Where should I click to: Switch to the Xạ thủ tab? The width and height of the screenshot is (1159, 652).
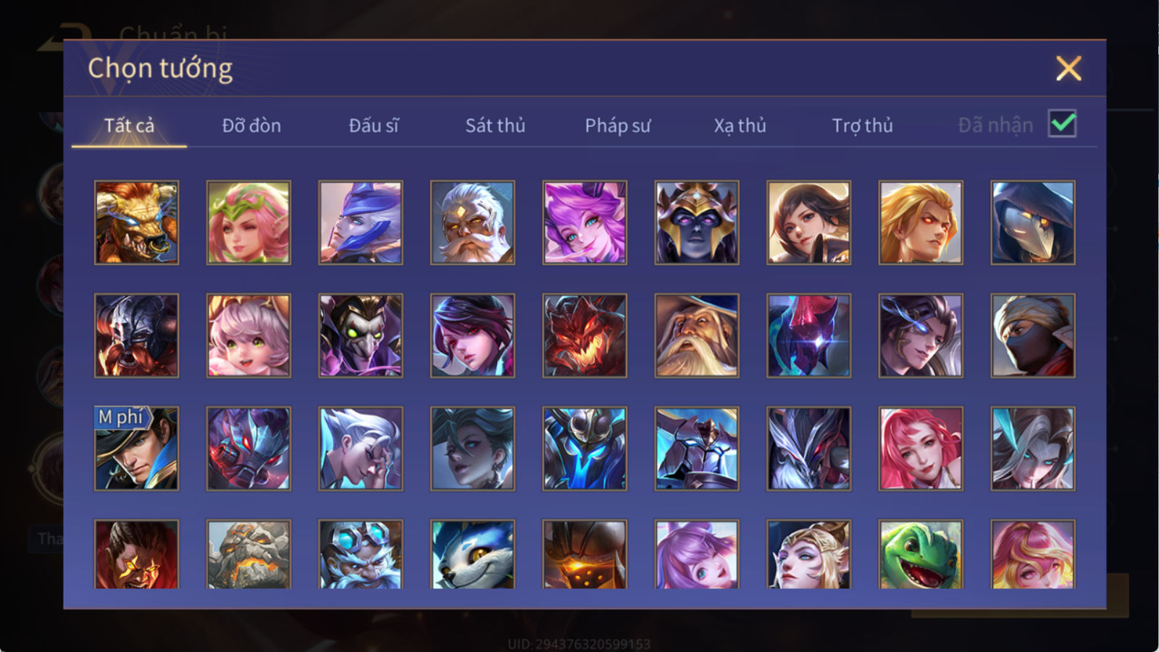tap(740, 125)
